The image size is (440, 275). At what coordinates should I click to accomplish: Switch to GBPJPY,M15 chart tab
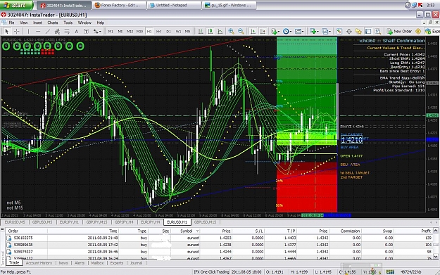pyautogui.click(x=96, y=222)
